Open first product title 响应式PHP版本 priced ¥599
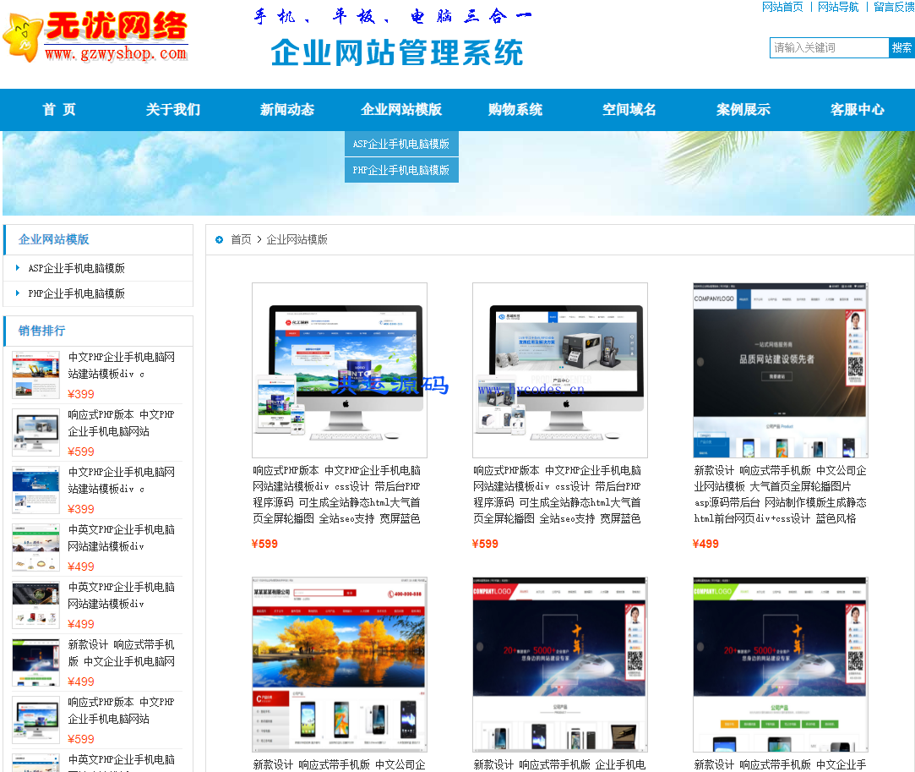Screen dimensions: 915x772 (x=337, y=495)
